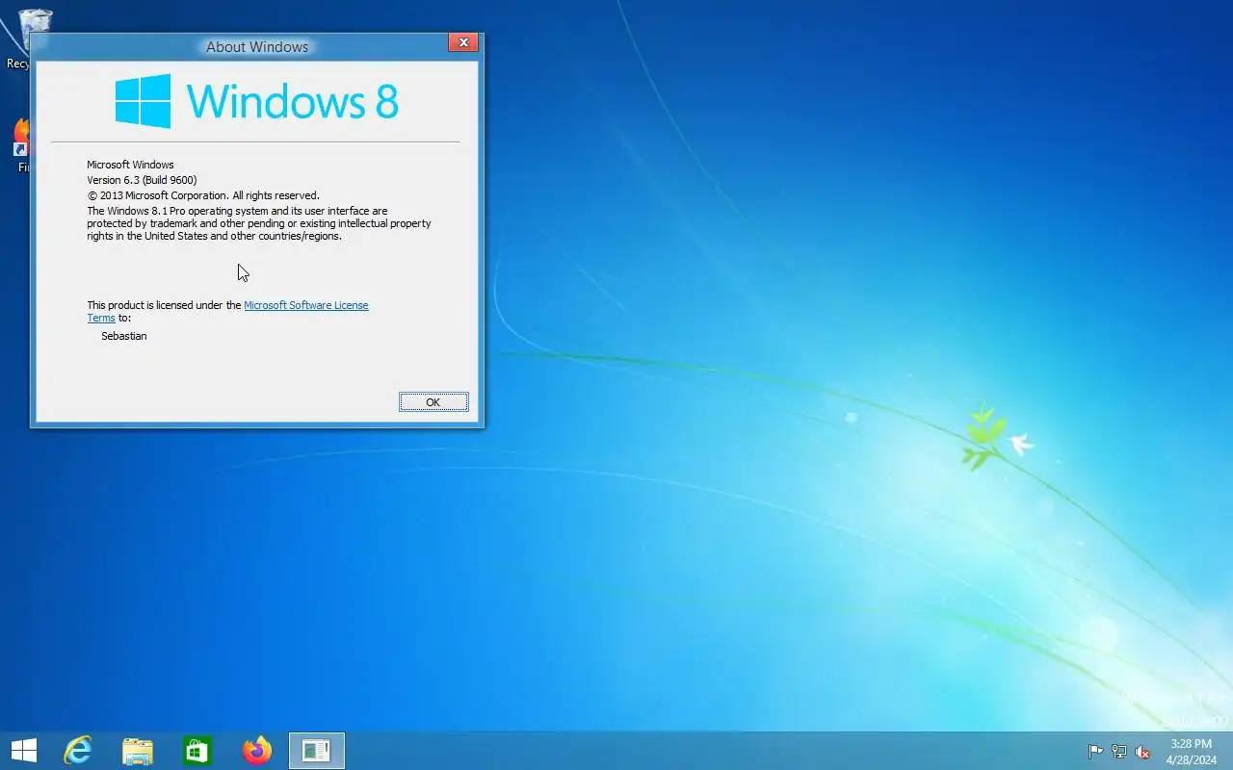
Task: Open the Windows Store taskbar icon
Action: [197, 751]
